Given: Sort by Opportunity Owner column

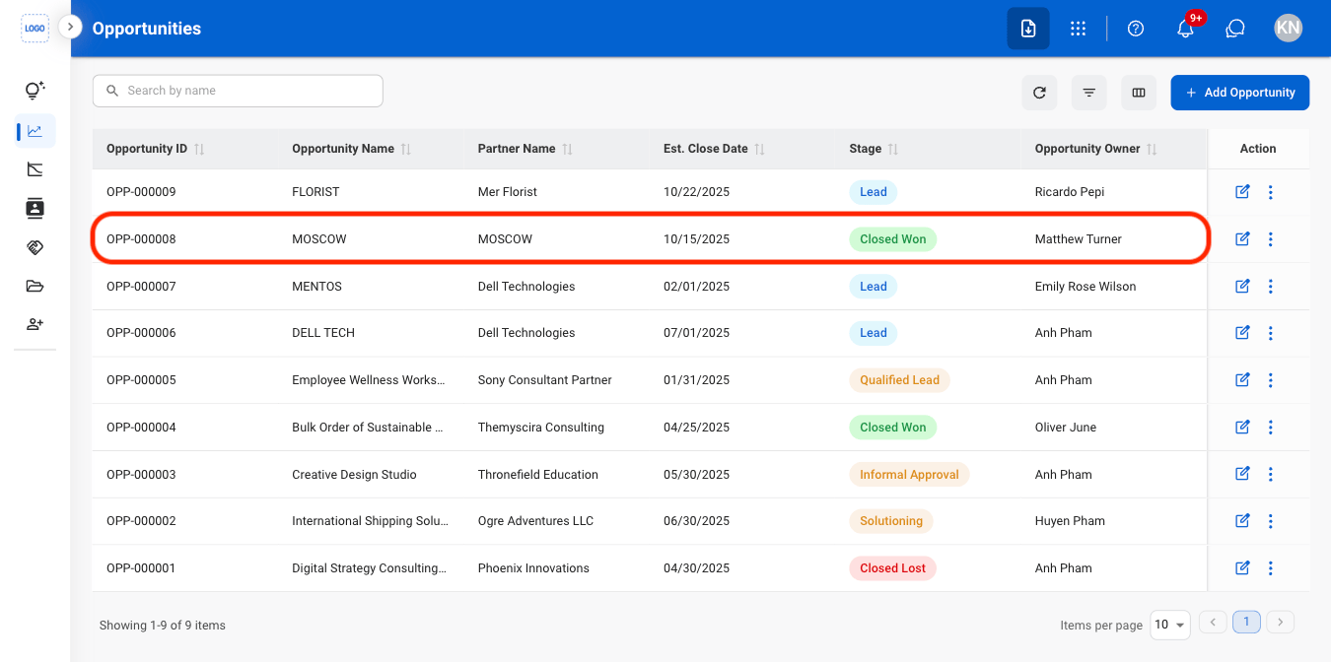Looking at the screenshot, I should (1152, 149).
